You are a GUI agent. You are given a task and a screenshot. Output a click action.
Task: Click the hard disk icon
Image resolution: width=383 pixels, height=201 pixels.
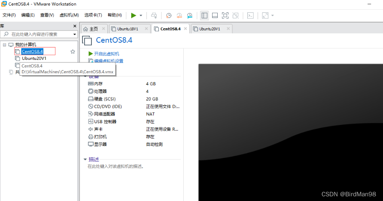(91, 99)
